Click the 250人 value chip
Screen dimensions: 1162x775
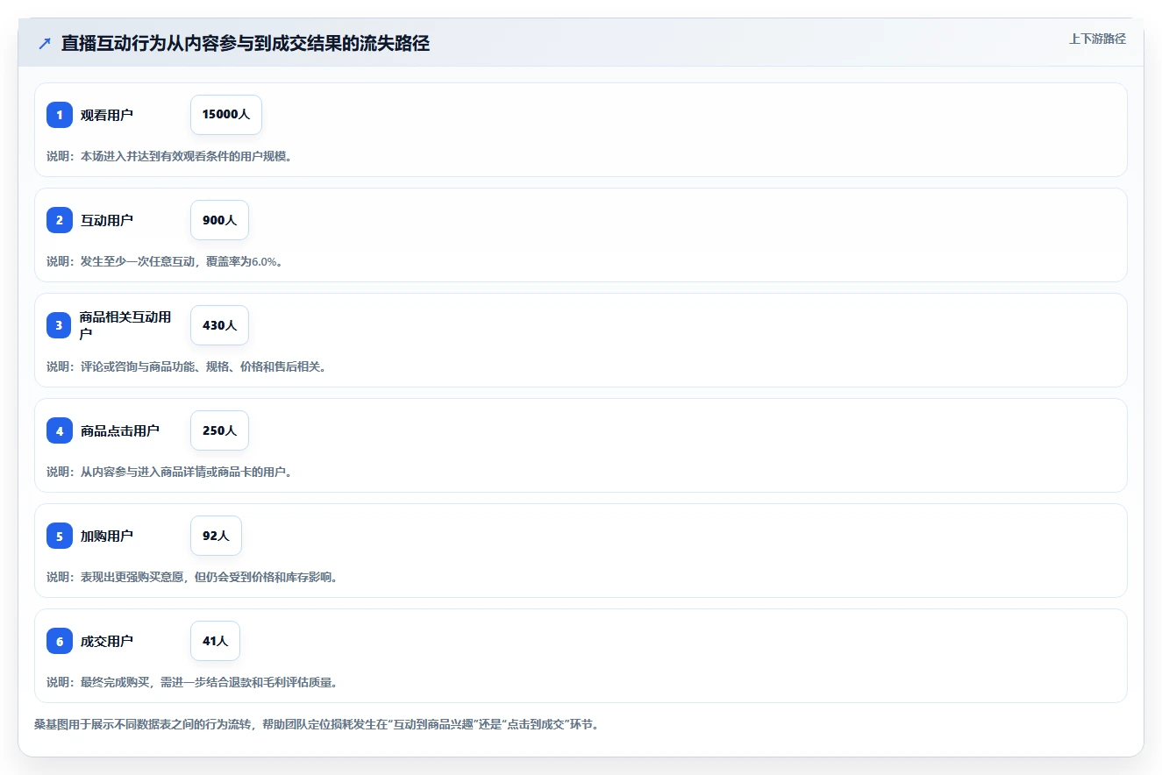[219, 430]
